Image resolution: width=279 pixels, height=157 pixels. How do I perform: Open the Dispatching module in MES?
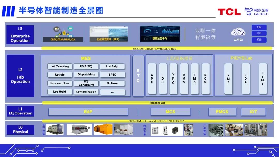point(86,75)
